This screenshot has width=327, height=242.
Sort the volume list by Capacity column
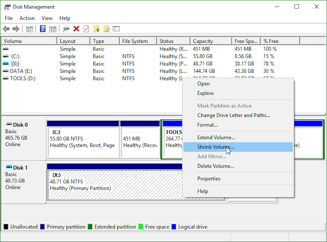pyautogui.click(x=203, y=41)
